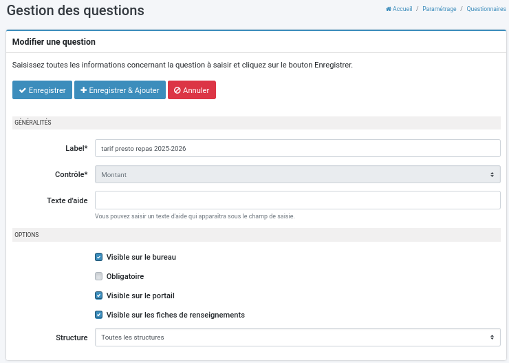Click into the Label text field

[298, 148]
